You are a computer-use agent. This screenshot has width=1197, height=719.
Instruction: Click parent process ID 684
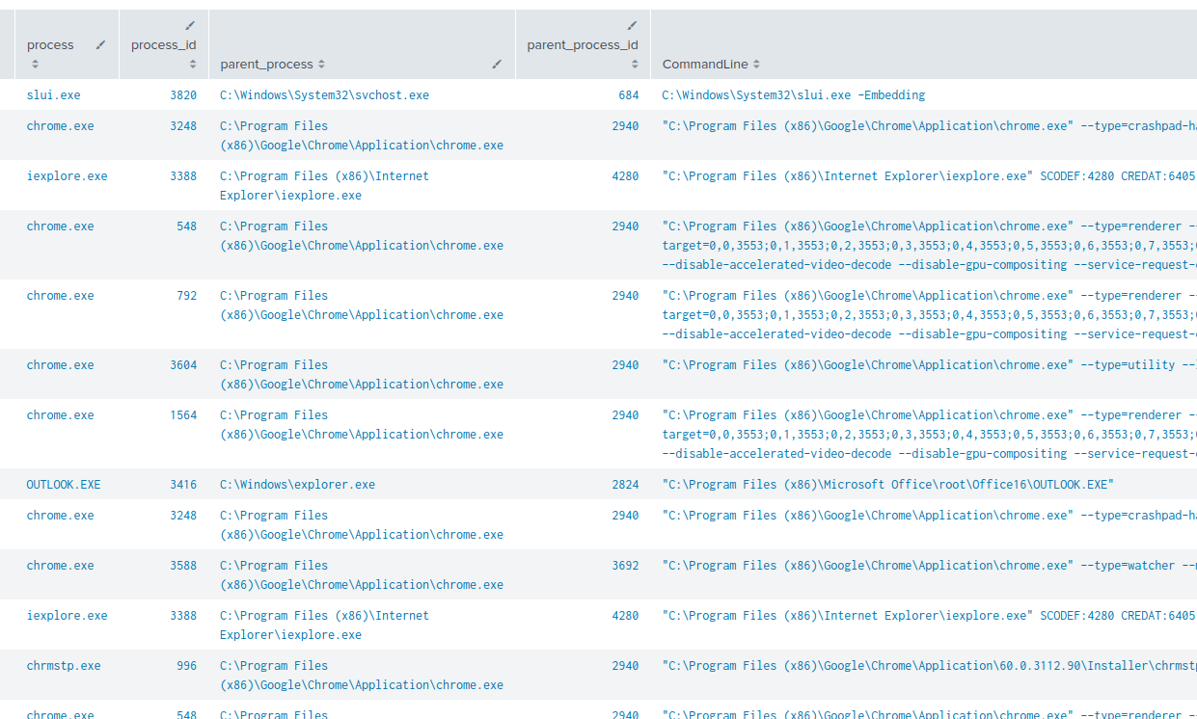(x=628, y=95)
